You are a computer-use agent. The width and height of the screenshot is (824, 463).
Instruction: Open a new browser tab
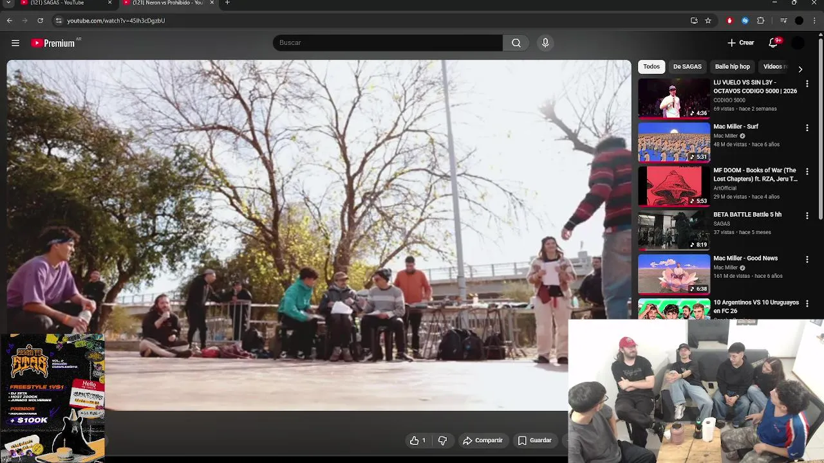coord(227,3)
